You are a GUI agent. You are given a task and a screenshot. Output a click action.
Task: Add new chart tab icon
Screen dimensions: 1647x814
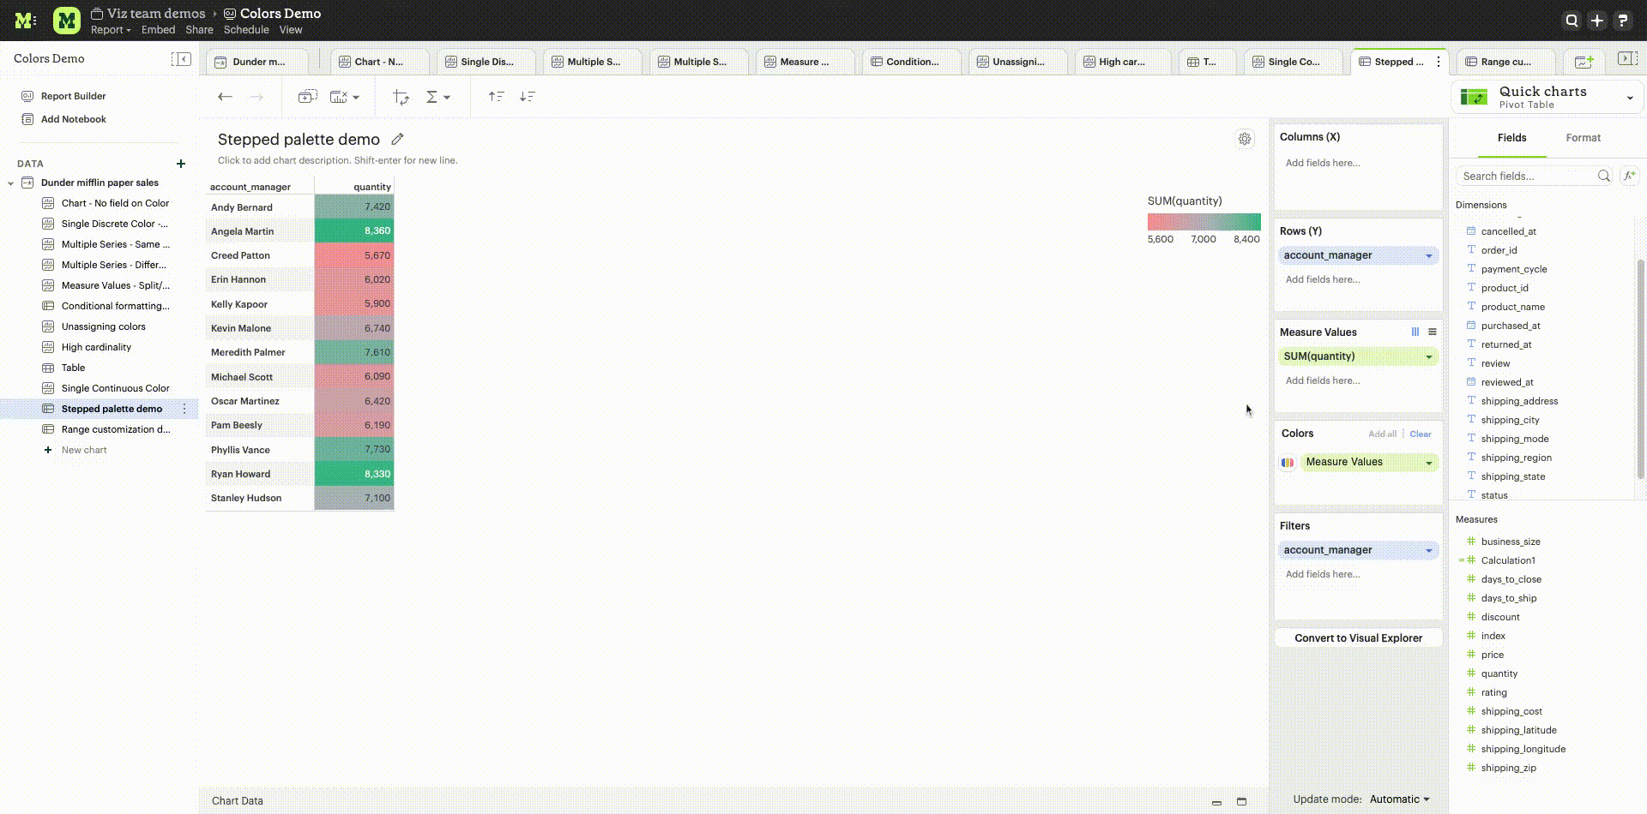(x=1584, y=62)
